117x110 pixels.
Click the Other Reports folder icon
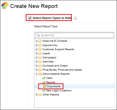pos(40,94)
